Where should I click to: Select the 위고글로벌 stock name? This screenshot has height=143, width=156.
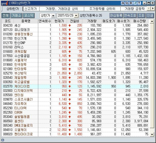pos(22,82)
